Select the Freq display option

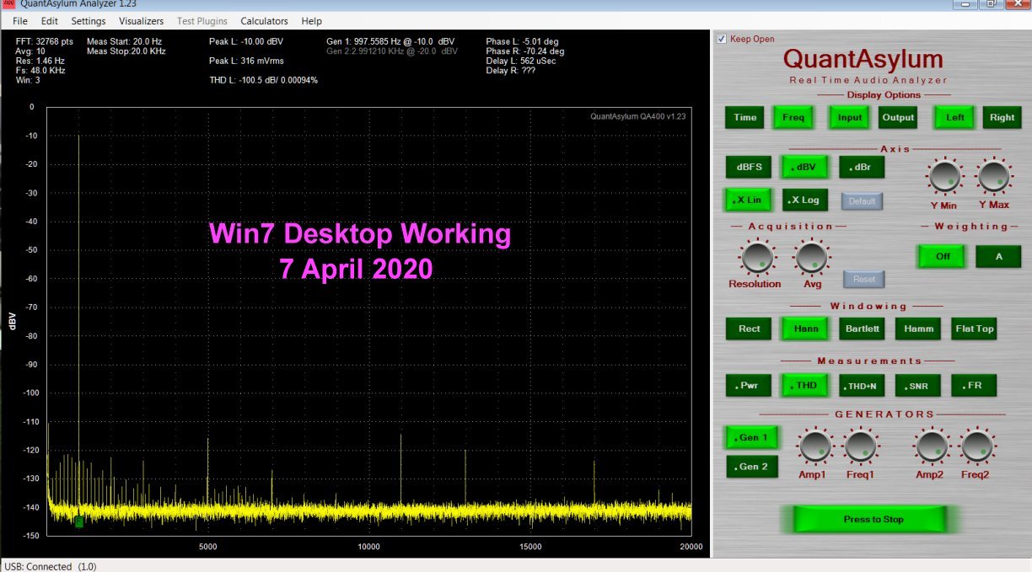793,117
